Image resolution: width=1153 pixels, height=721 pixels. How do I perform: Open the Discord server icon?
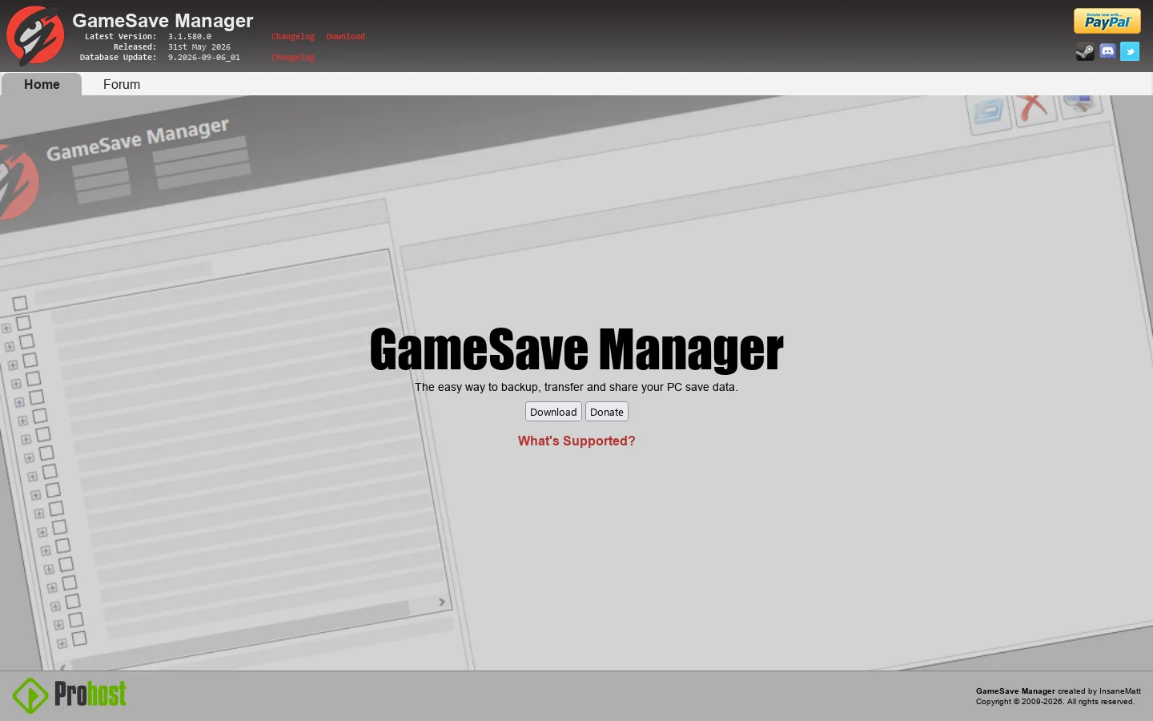pos(1107,51)
